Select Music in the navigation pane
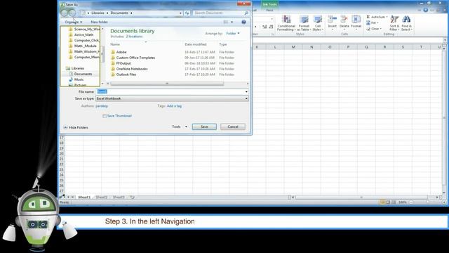The width and height of the screenshot is (449, 253). [79, 79]
